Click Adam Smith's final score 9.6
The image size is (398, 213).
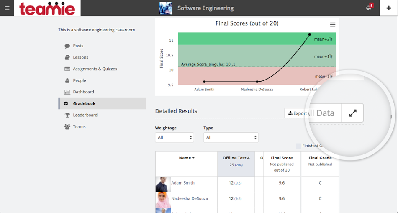tap(282, 183)
